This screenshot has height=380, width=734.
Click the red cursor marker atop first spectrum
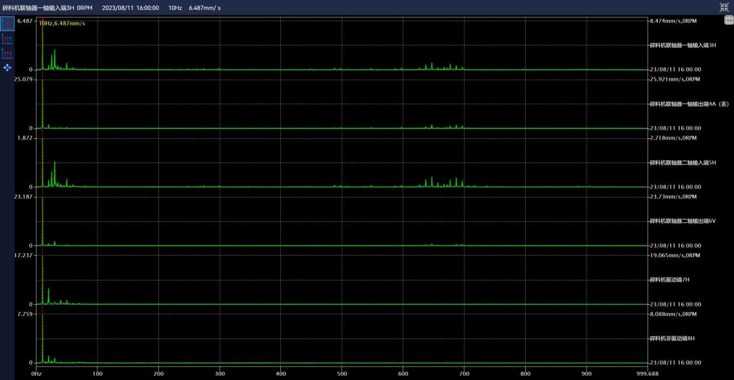tap(42, 20)
